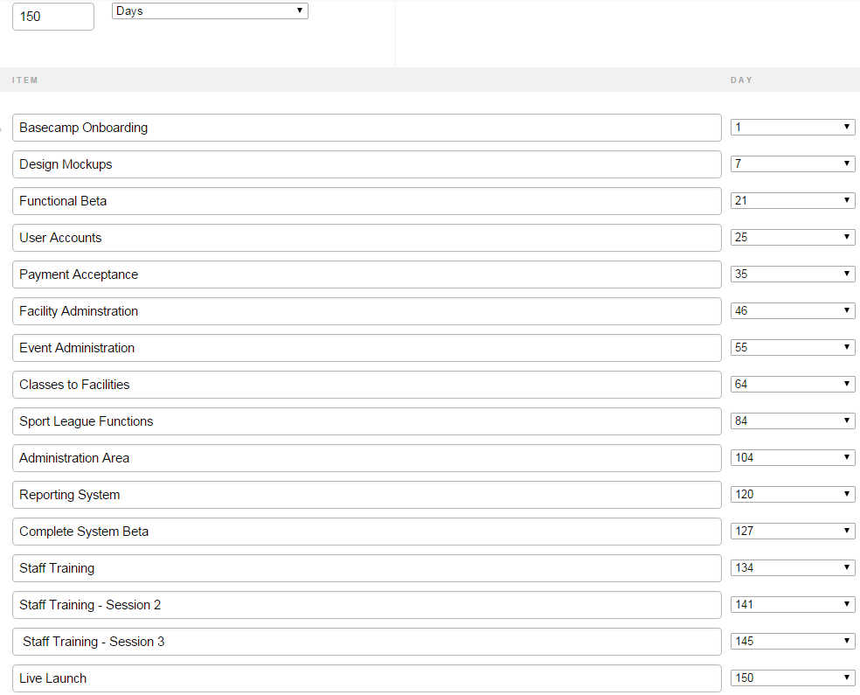The image size is (860, 695).
Task: Open day dropdown for Event Administration
Action: 793,348
